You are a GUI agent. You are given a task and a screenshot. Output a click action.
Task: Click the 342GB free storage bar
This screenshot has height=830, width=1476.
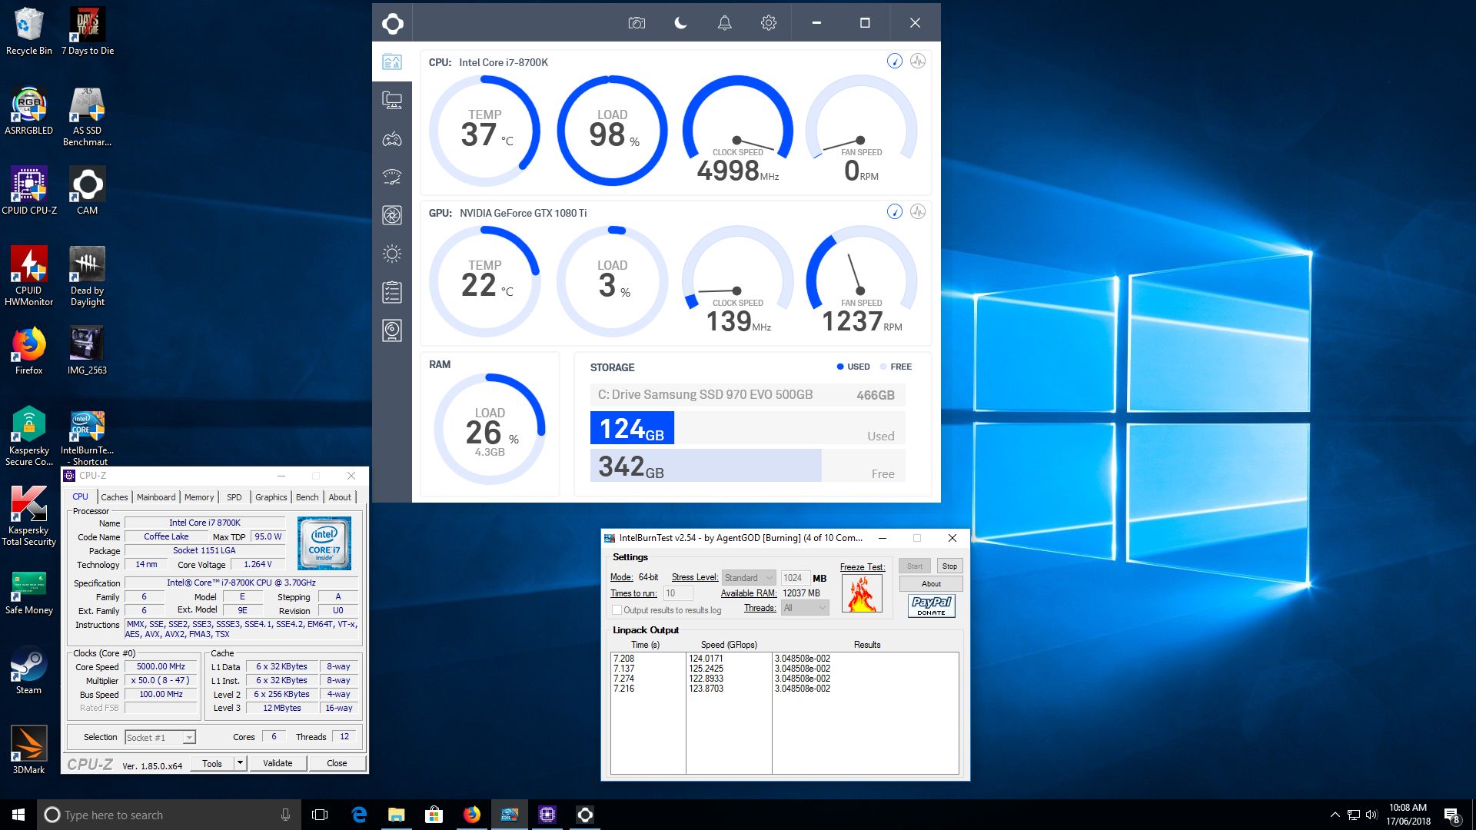[x=706, y=466]
